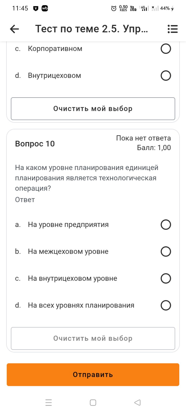Select answer 'На уровне предприятия'
Viewport: 186px width, 414px height.
(x=166, y=224)
